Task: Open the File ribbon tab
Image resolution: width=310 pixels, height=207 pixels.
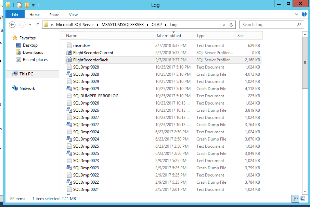Action: tap(15, 14)
